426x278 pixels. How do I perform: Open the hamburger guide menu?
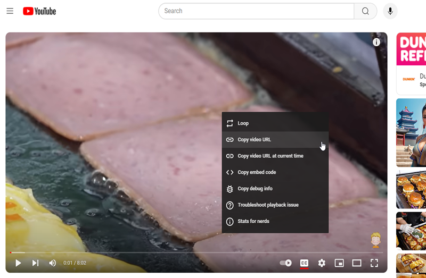click(10, 11)
